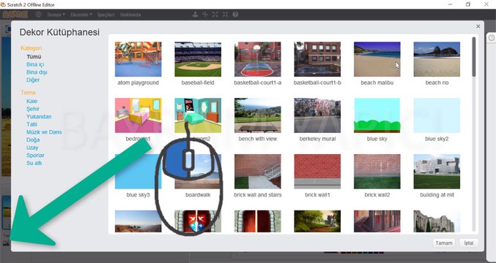The image size is (496, 263).
Task: Choose the baseball-field backdrop thumbnail
Action: tap(198, 59)
